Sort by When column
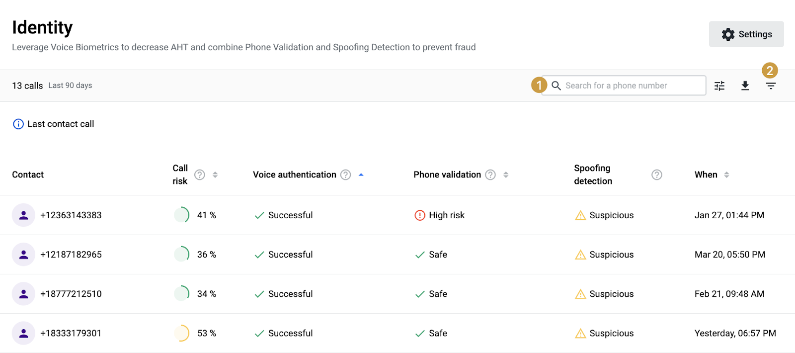This screenshot has width=795, height=353. [x=726, y=175]
